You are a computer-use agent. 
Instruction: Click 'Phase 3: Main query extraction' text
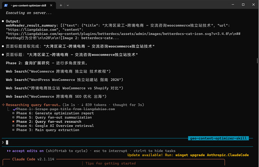48,130
